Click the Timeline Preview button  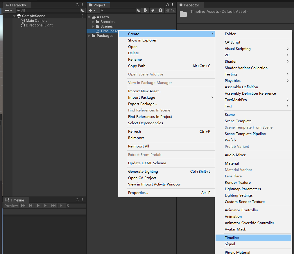[11, 206]
